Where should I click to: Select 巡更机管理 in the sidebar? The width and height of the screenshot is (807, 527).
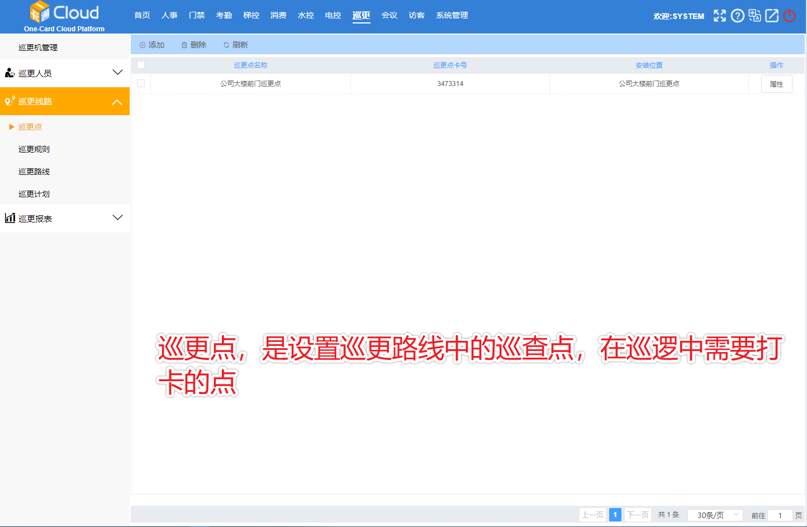[38, 48]
